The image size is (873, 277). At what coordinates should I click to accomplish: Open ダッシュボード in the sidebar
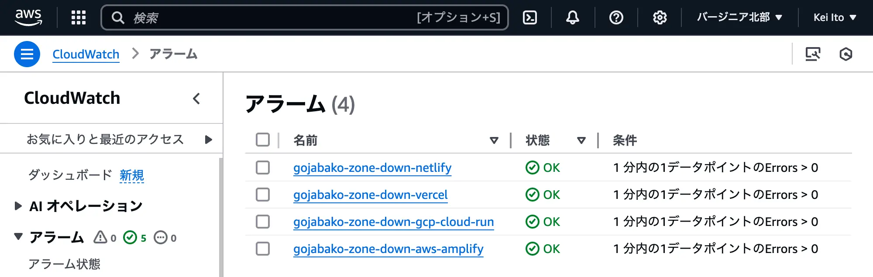(x=70, y=175)
